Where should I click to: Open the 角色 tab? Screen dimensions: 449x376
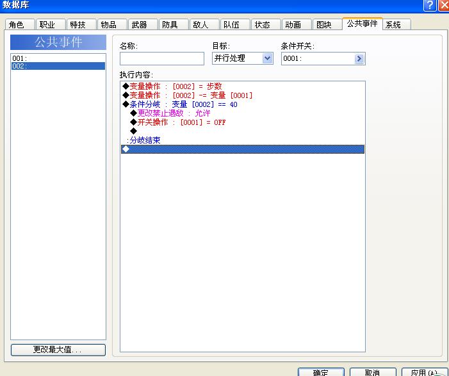click(x=20, y=24)
